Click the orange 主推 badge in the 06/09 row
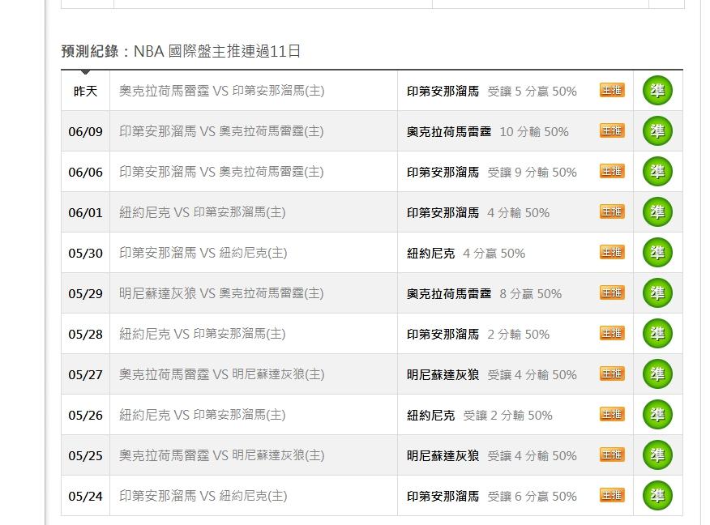The width and height of the screenshot is (710, 525). tap(612, 130)
